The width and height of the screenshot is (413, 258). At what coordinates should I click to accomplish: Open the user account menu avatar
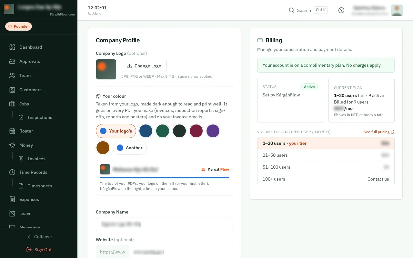pyautogui.click(x=397, y=10)
